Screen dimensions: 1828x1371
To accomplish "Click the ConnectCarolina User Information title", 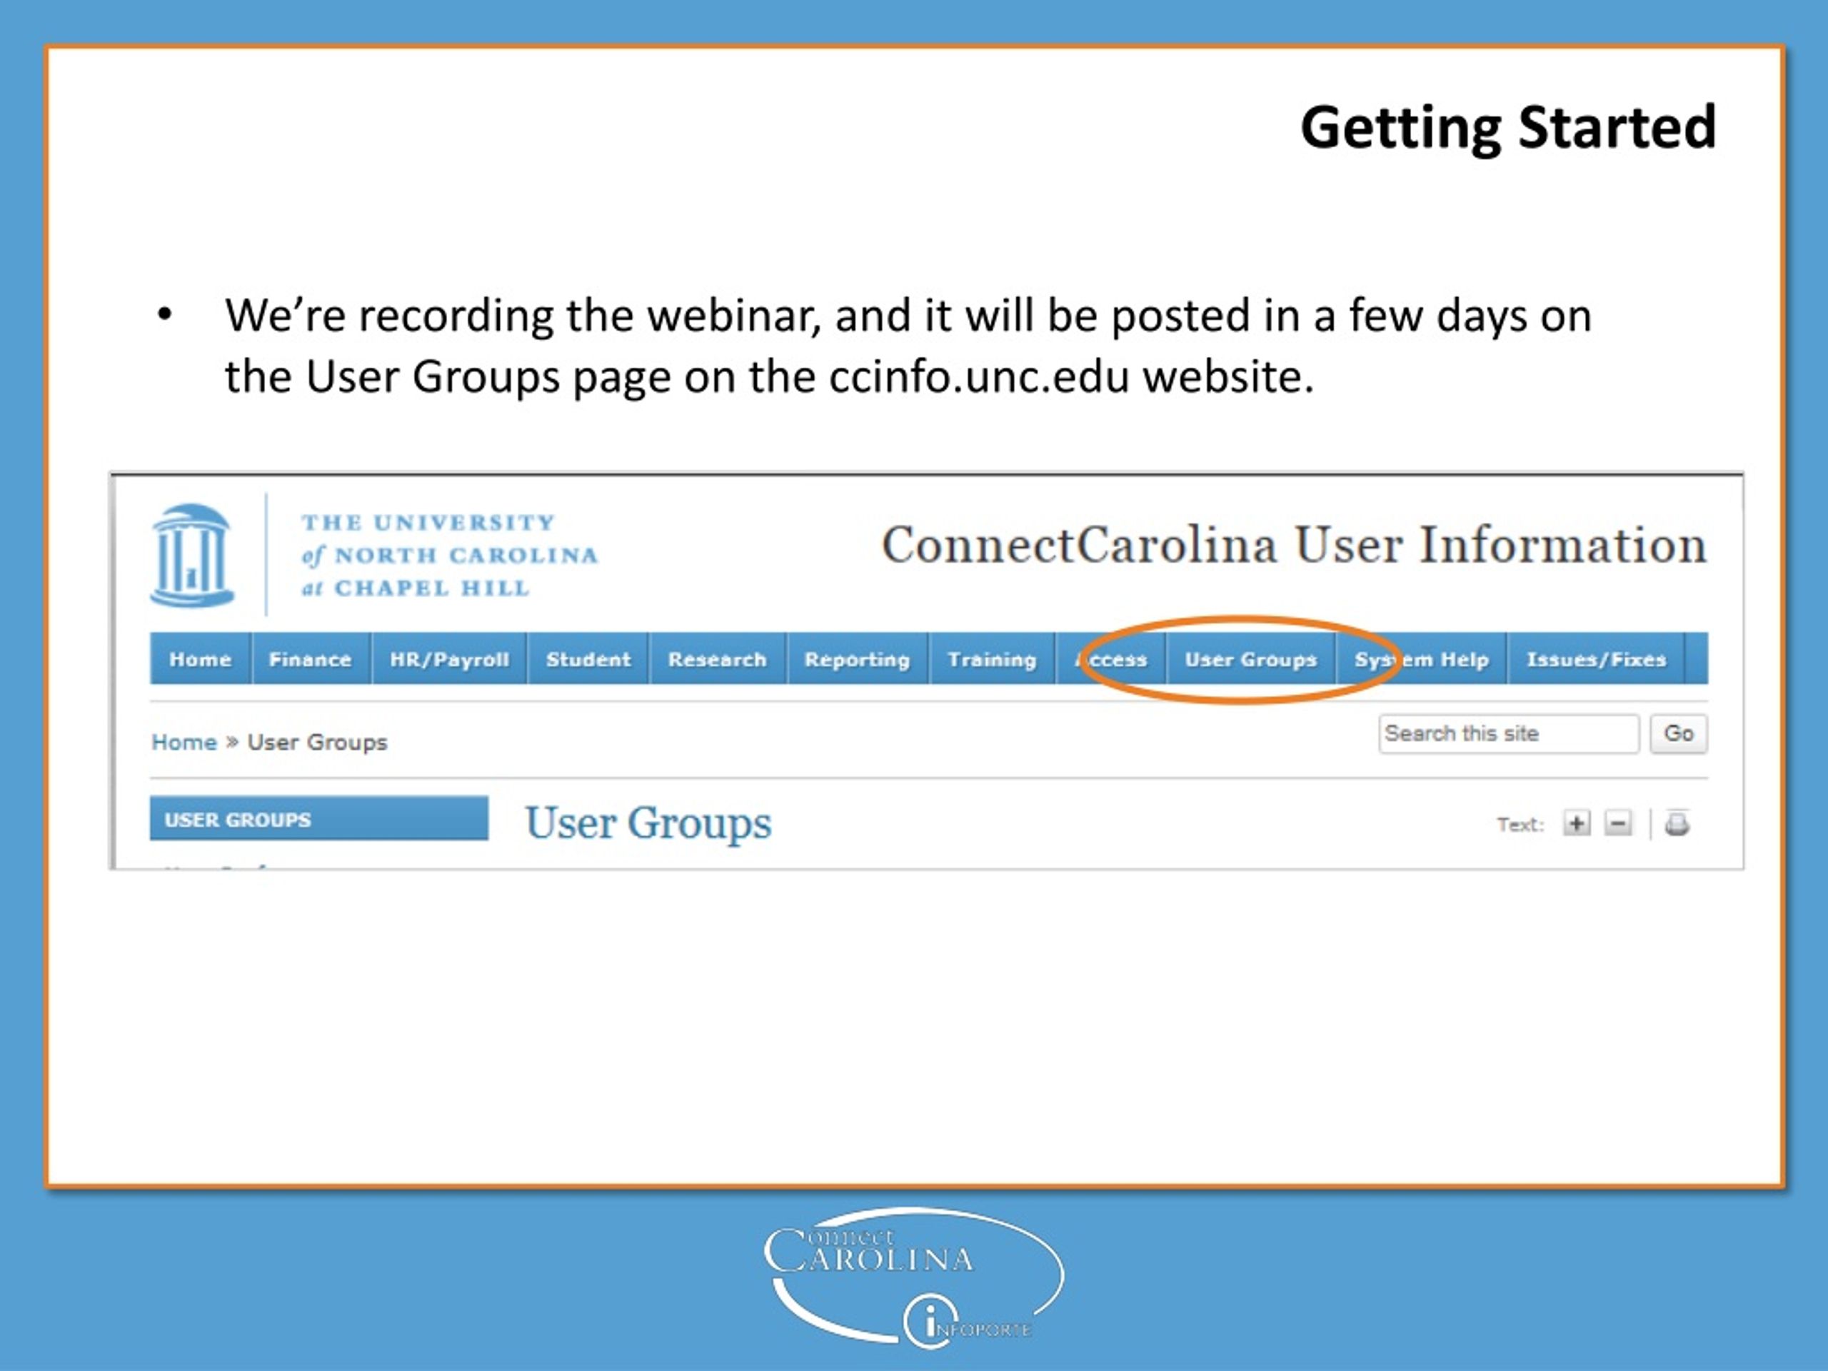I will pyautogui.click(x=1294, y=546).
